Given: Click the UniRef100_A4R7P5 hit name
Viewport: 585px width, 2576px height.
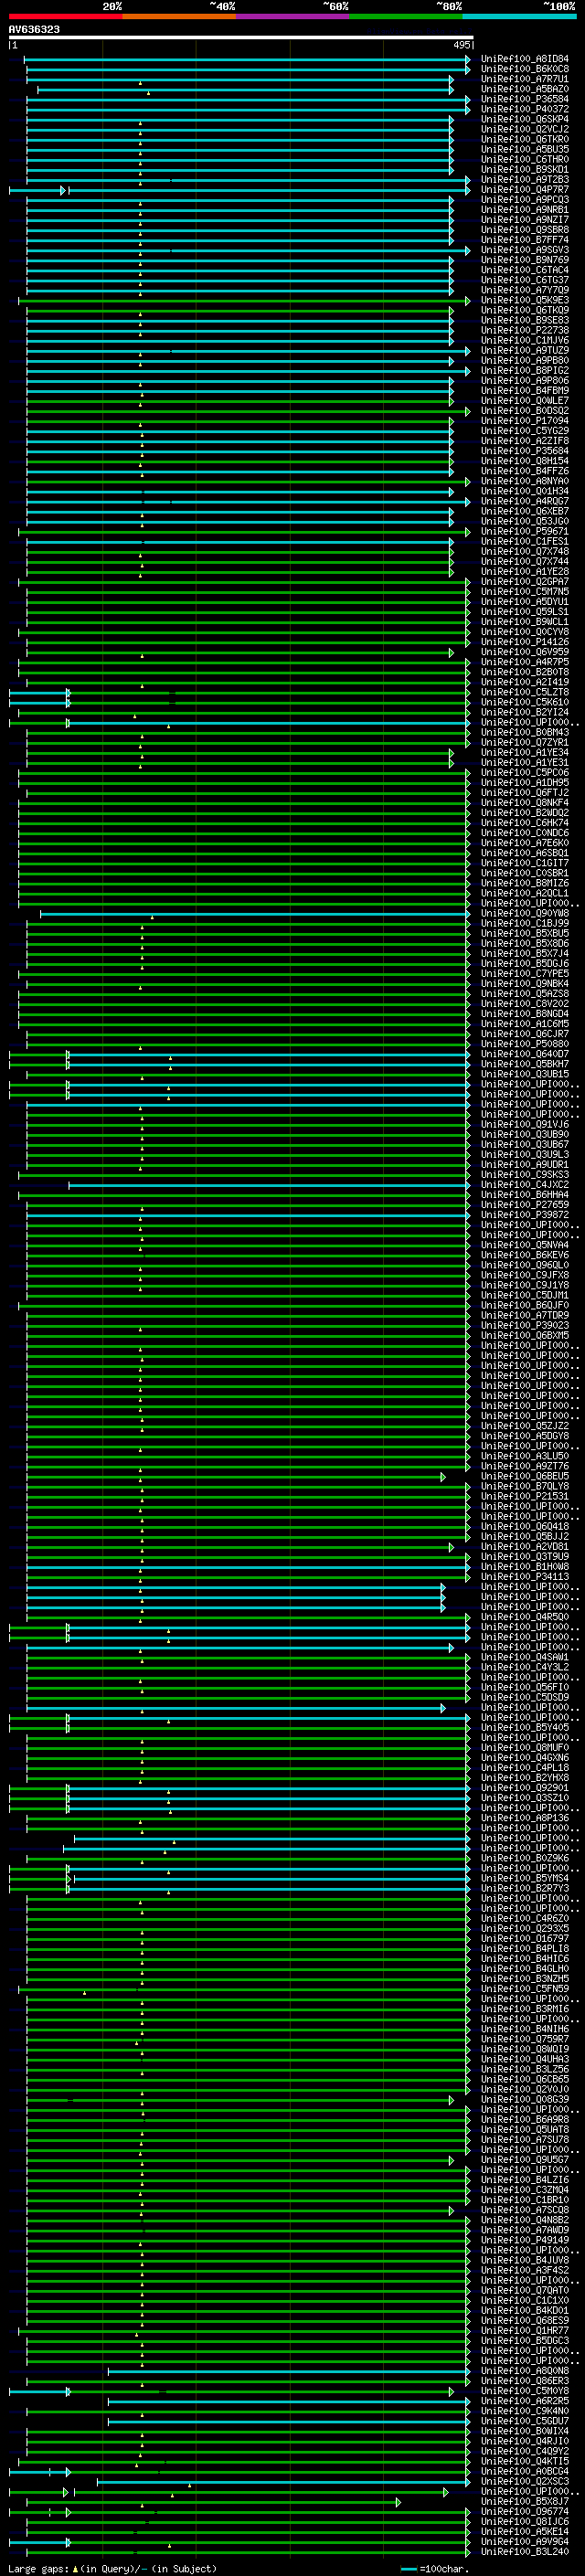Looking at the screenshot, I should 524,662.
